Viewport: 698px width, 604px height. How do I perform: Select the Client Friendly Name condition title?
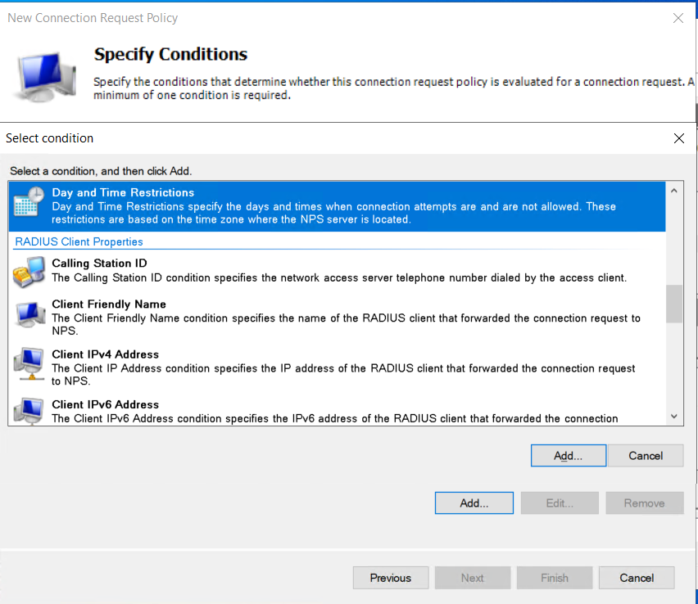(109, 304)
